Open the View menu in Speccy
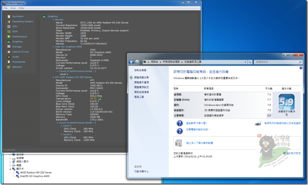 (x=13, y=8)
